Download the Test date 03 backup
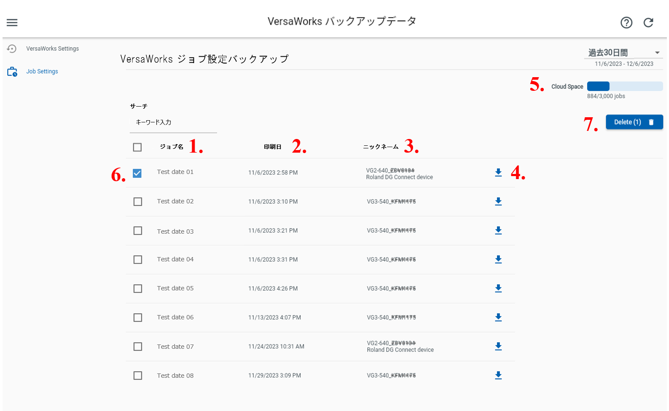This screenshot has width=669, height=411. 498,230
